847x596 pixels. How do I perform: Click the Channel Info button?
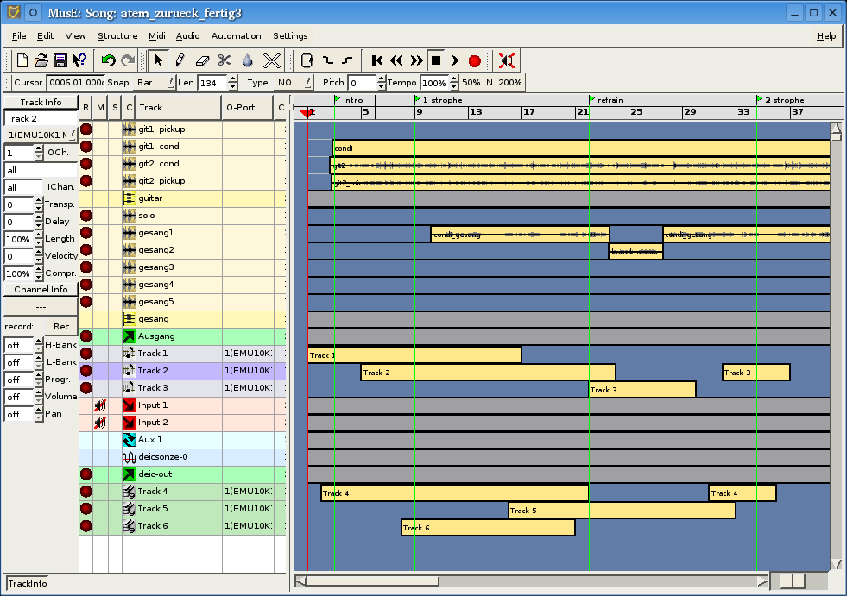41,290
